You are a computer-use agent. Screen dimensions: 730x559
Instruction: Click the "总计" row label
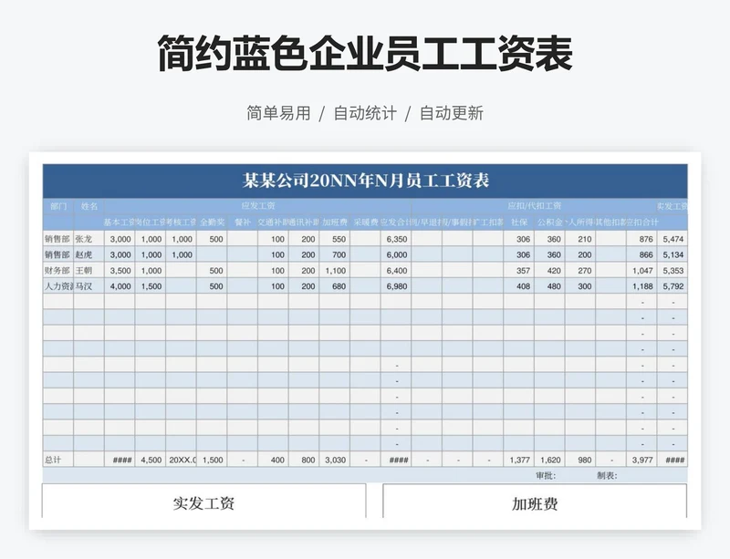tap(58, 460)
